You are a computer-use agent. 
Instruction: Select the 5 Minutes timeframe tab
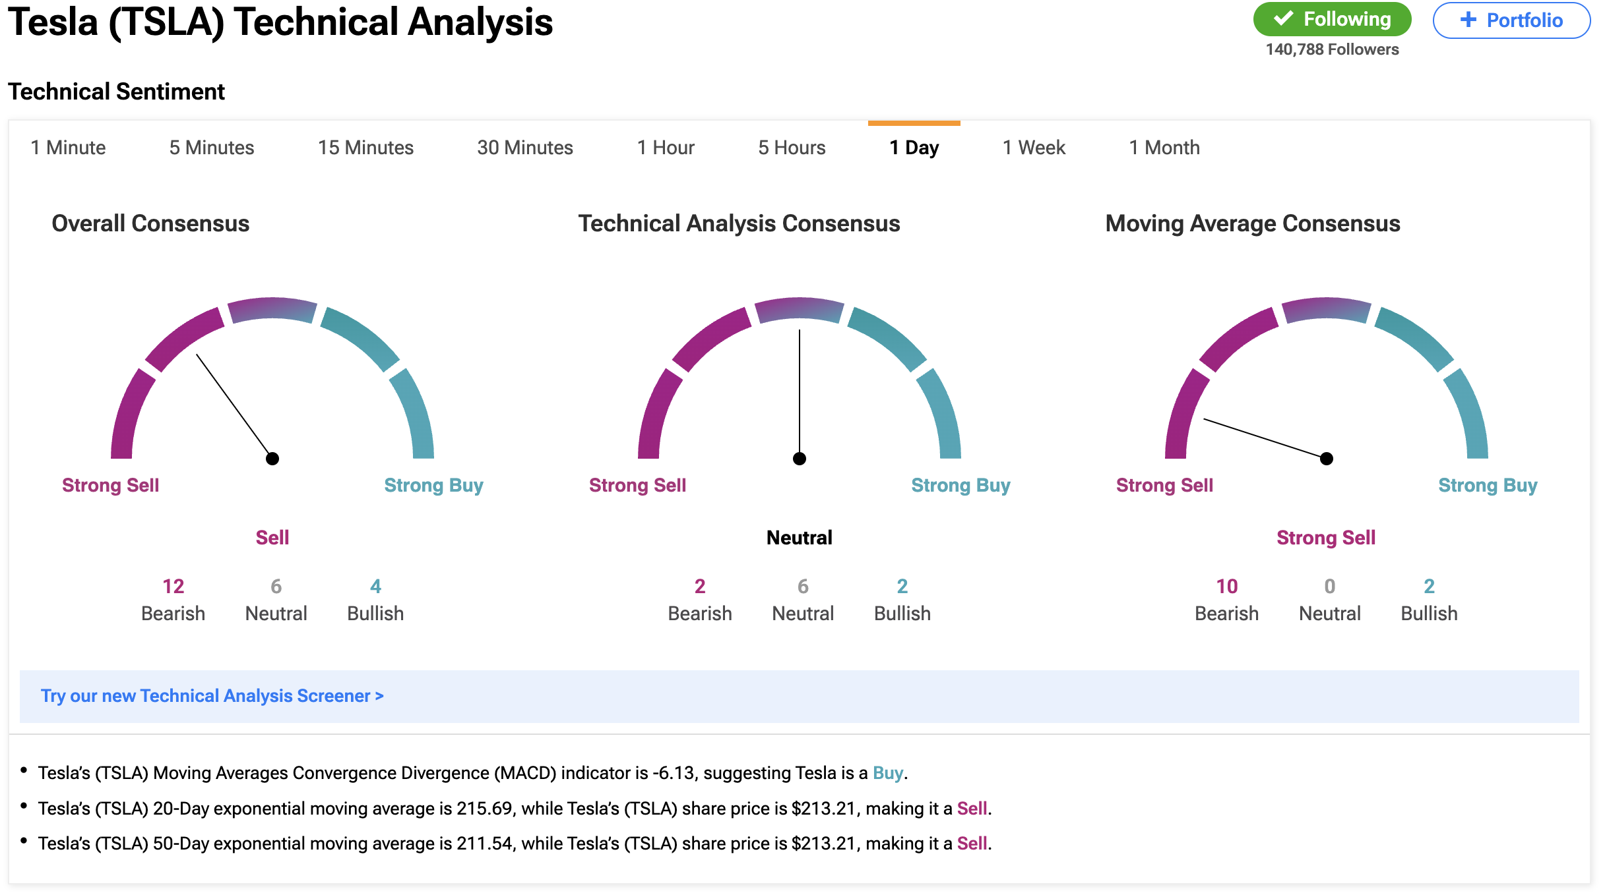211,148
